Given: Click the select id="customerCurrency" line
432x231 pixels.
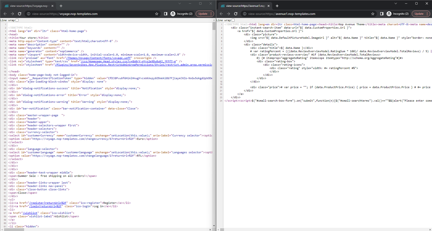Looking at the screenshot, I should (110, 135).
